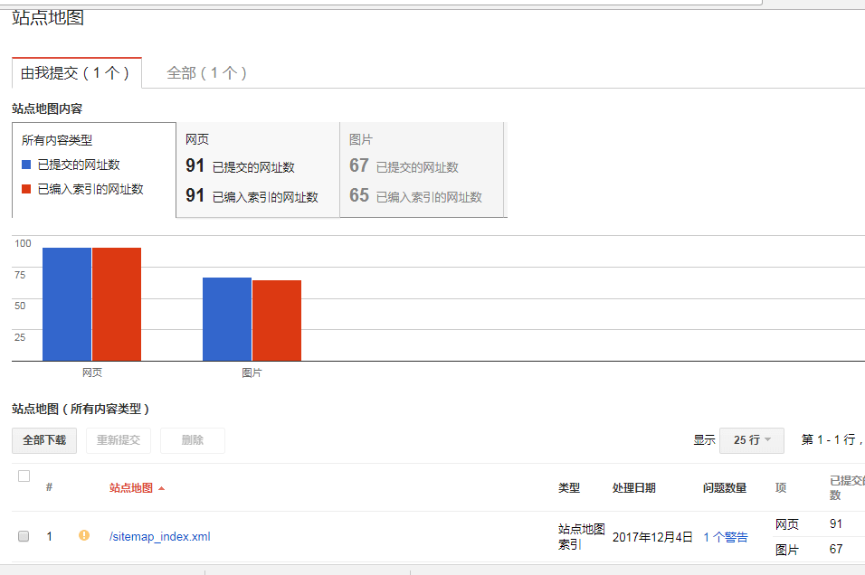This screenshot has height=575, width=865.
Task: Click red legend swatch for 已编入索引的网址数
Action: 26,189
